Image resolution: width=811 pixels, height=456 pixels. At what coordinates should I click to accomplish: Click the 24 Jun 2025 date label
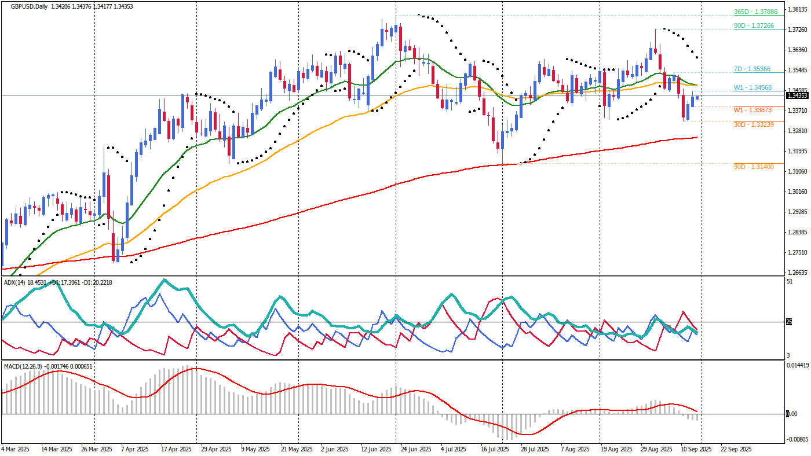pos(417,449)
